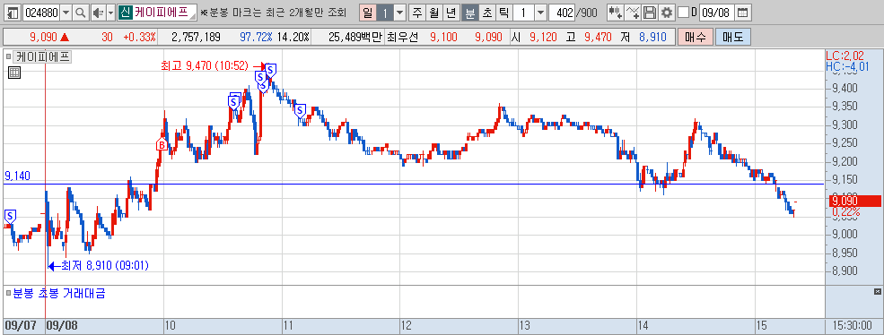Select daily 일 chart period
Image resolution: width=884 pixels, height=335 pixels.
coord(368,12)
